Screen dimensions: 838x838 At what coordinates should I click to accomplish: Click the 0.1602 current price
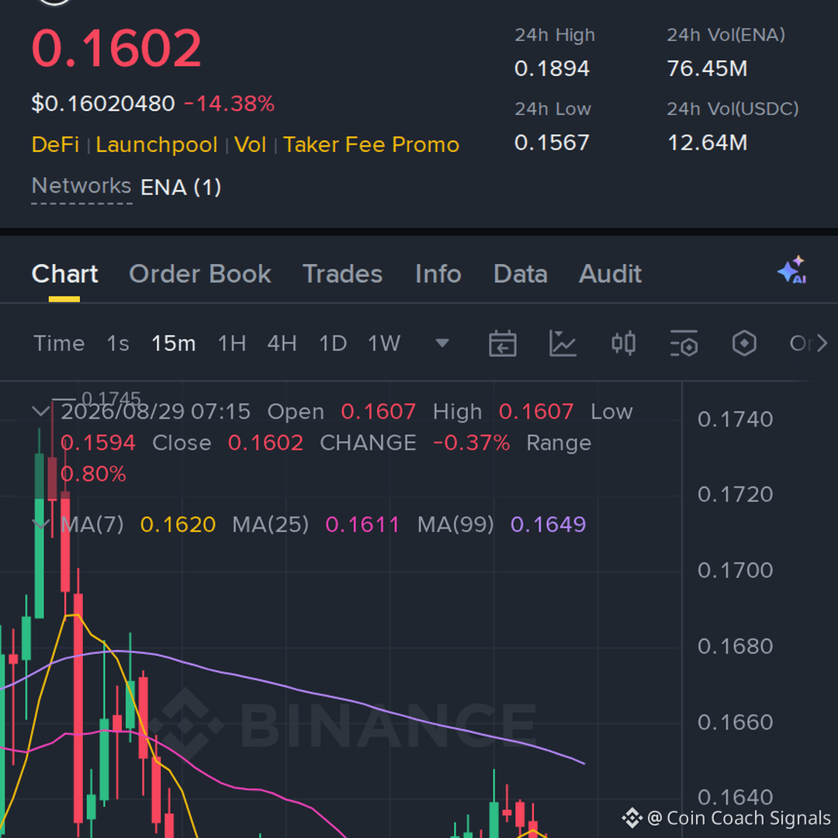pyautogui.click(x=116, y=49)
